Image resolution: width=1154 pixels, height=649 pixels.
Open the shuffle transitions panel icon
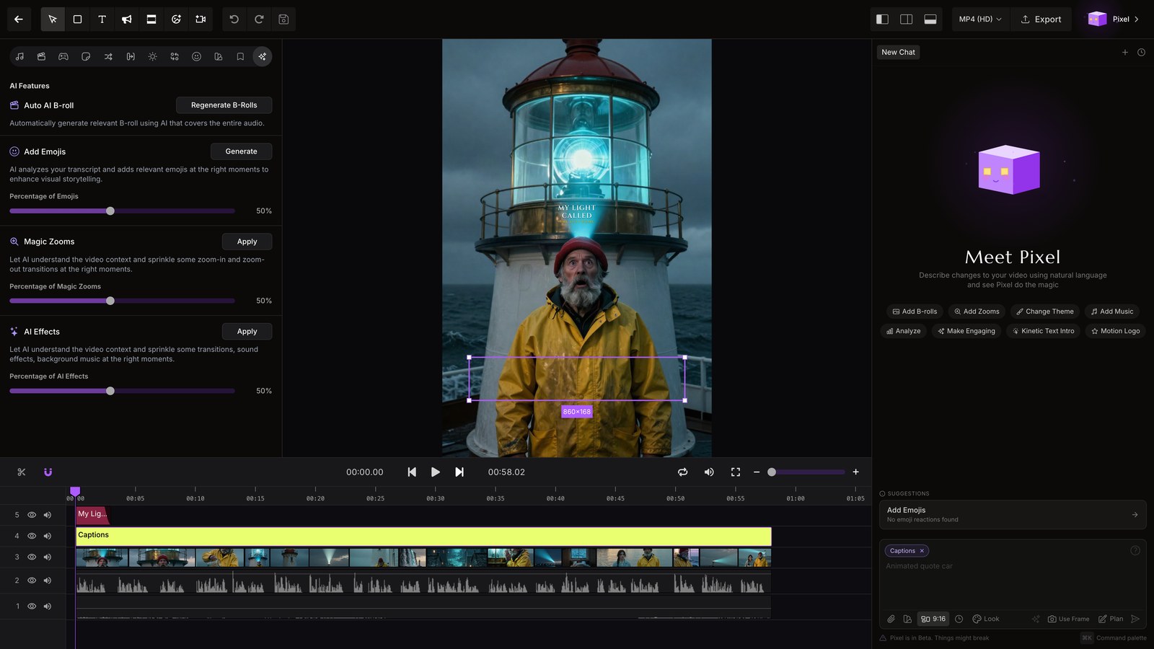click(108, 56)
